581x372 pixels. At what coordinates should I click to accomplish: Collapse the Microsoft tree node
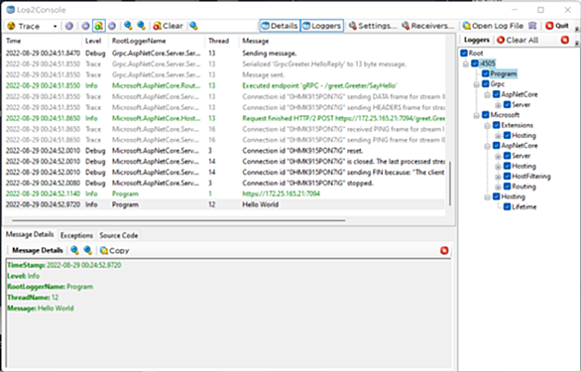pyautogui.click(x=477, y=115)
